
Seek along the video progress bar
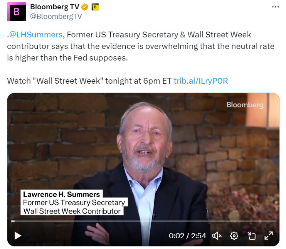tap(143, 221)
